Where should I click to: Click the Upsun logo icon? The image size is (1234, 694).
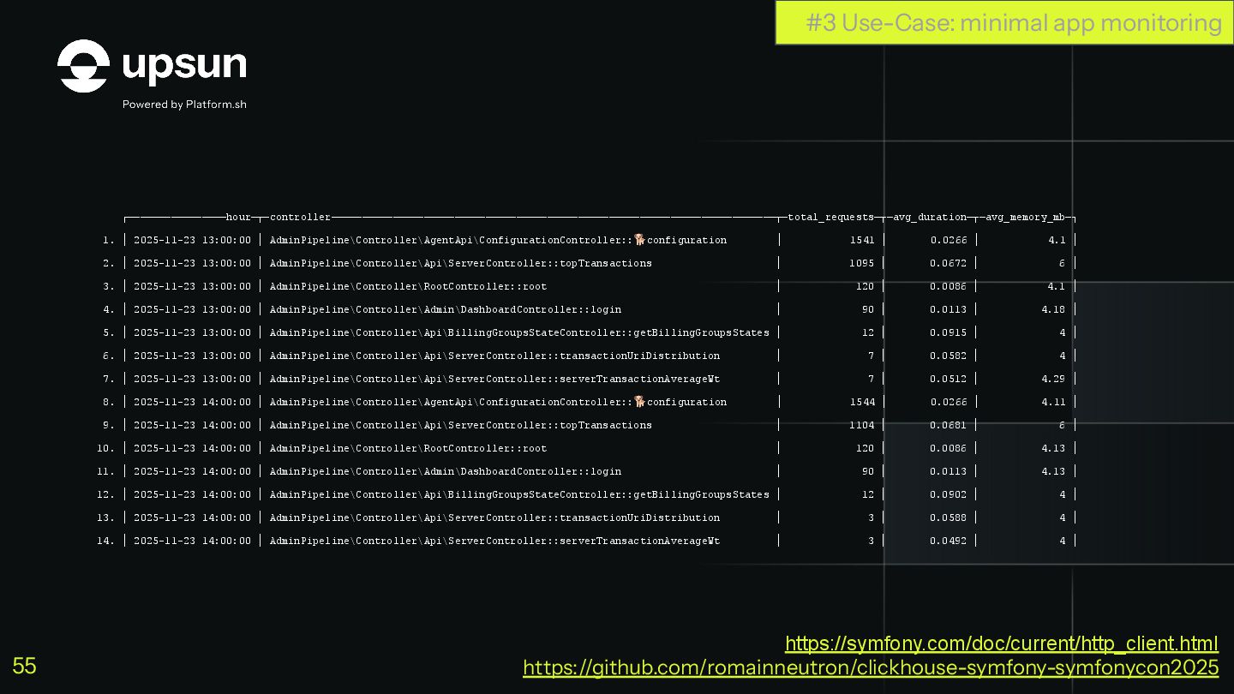tap(83, 66)
